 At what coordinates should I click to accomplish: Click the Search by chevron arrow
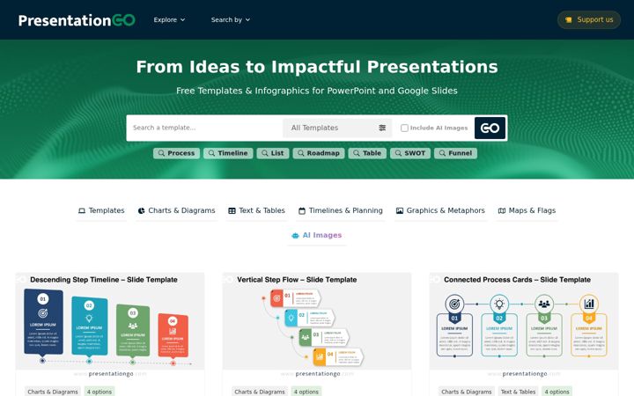tap(247, 19)
